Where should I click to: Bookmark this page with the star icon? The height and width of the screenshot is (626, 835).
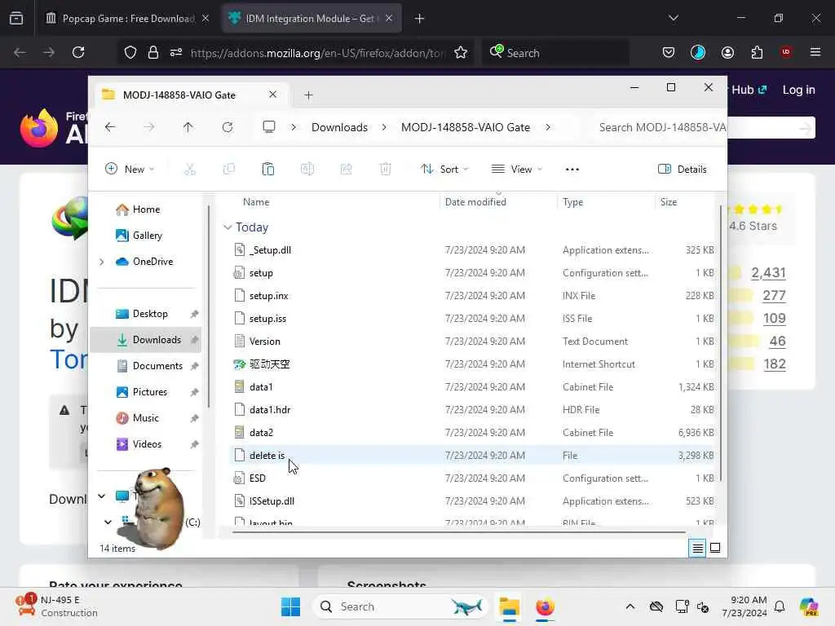461,53
